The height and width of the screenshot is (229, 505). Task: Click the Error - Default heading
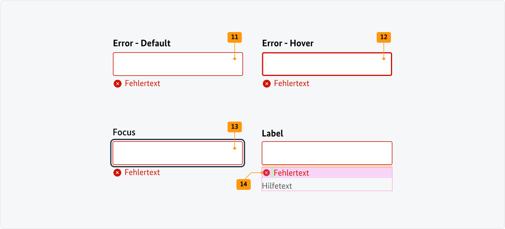[141, 43]
